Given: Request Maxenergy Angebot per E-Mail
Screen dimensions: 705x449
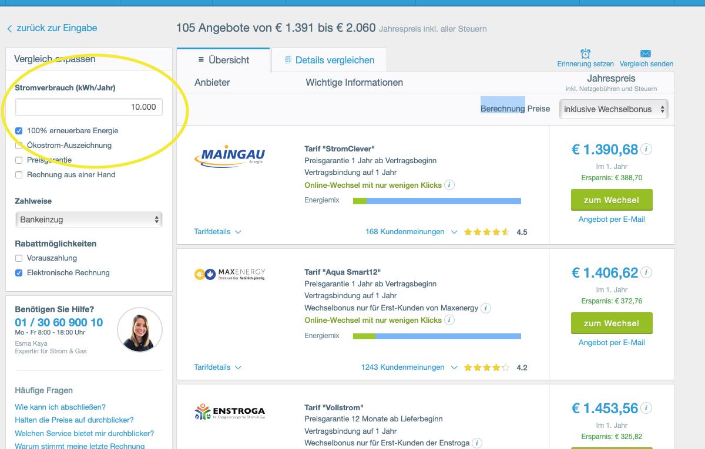Looking at the screenshot, I should pyautogui.click(x=612, y=343).
